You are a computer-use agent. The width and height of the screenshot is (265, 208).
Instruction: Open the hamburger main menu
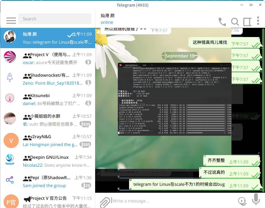pos(11,20)
